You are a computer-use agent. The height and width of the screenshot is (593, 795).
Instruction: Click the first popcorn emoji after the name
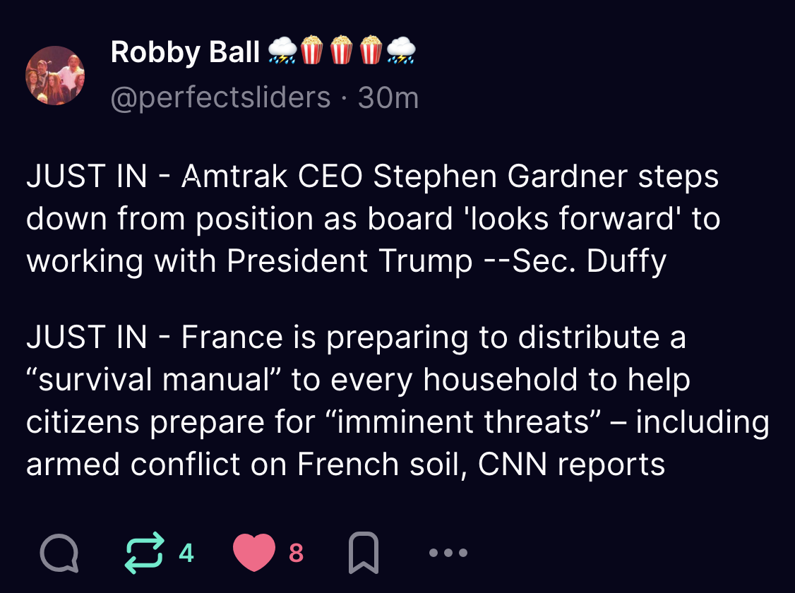312,52
